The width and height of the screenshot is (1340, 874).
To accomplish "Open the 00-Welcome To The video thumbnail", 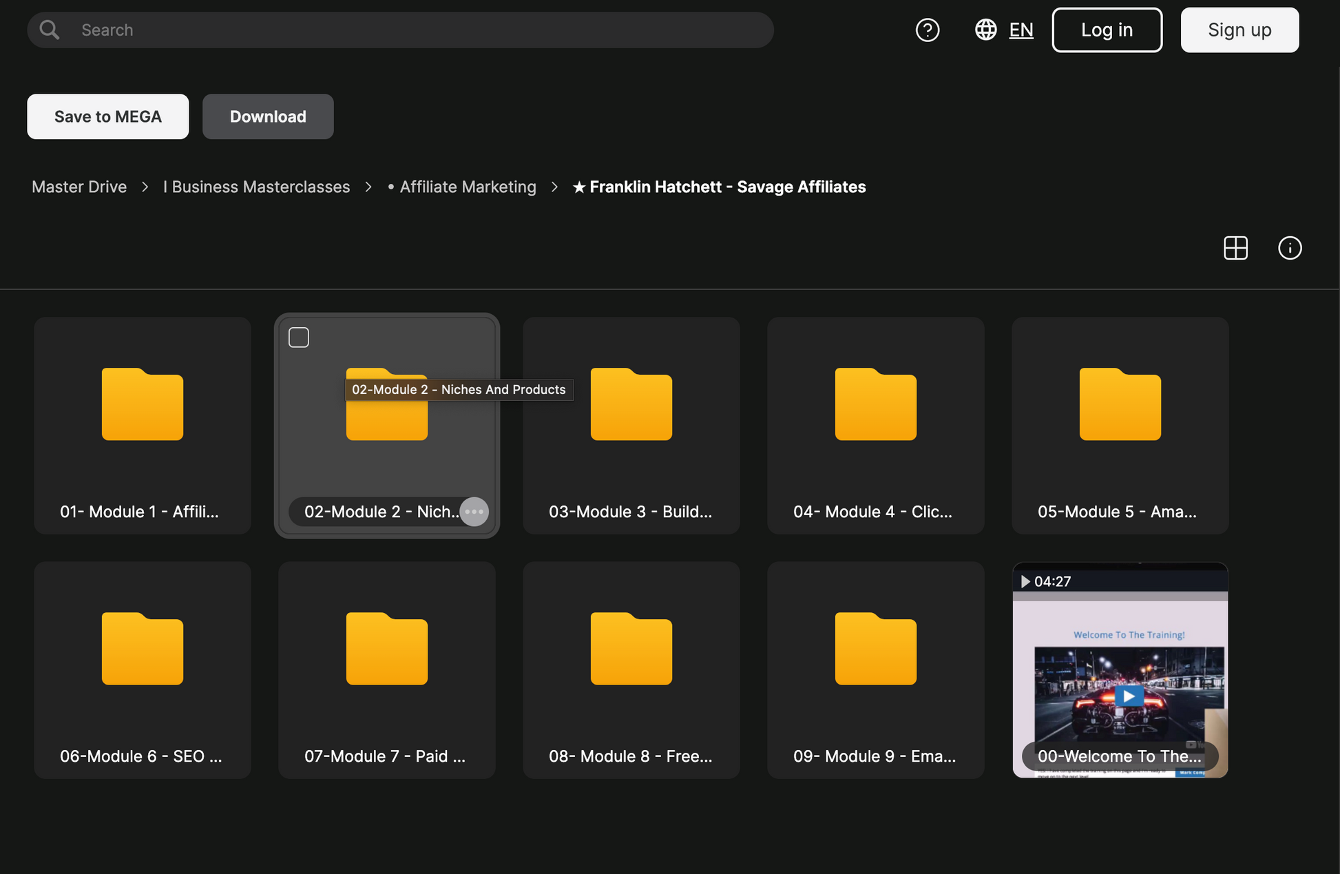I will tap(1120, 670).
